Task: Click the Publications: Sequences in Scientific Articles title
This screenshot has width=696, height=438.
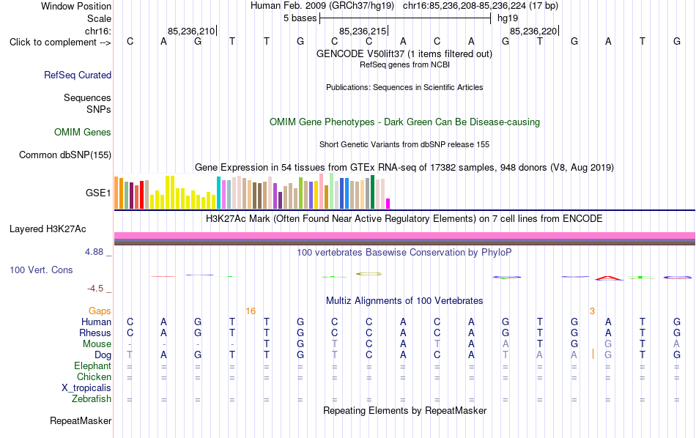Action: tap(404, 87)
